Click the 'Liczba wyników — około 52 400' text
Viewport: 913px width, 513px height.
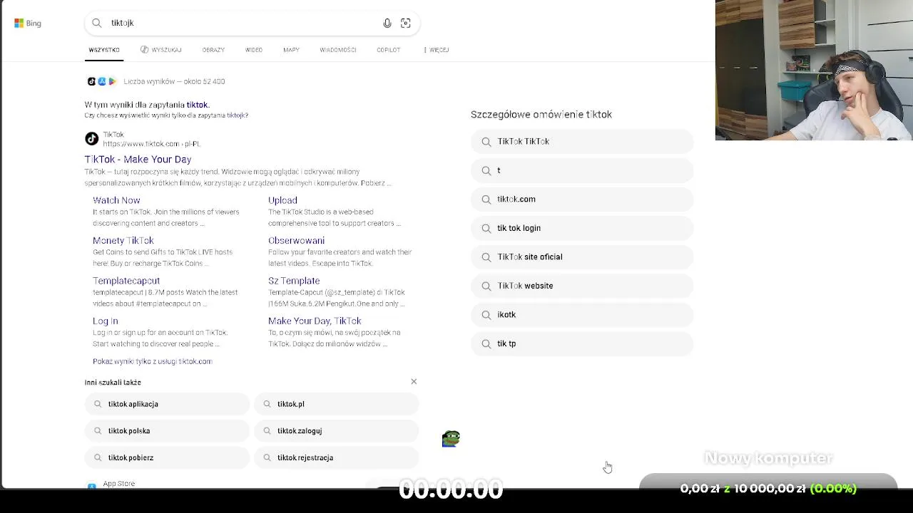point(174,81)
